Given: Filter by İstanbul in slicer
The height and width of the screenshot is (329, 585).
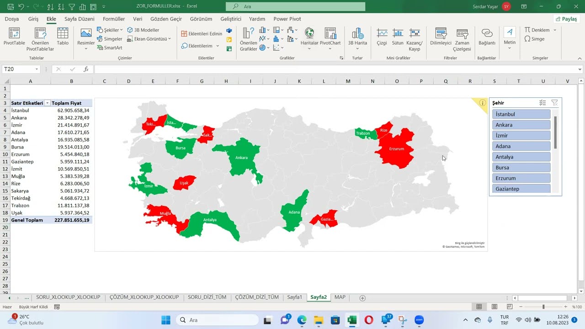Looking at the screenshot, I should (x=521, y=114).
